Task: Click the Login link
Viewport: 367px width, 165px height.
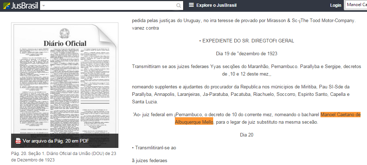Action: (336, 5)
